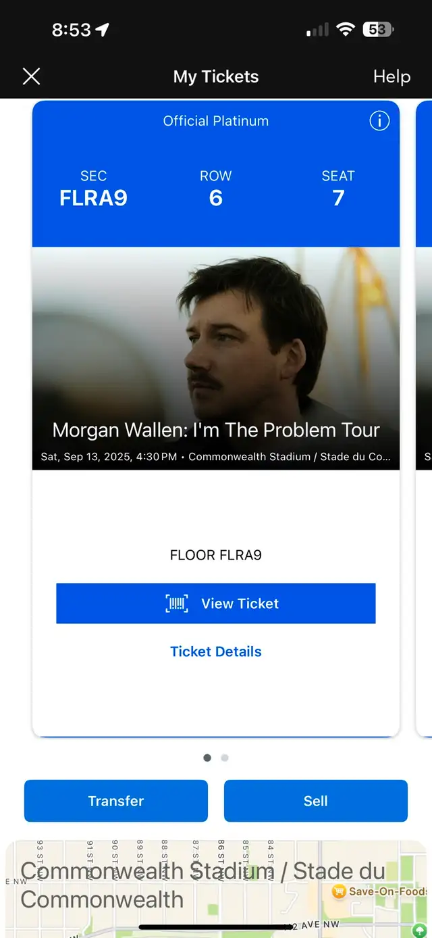Tap the partially visible next ticket card
The height and width of the screenshot is (938, 432).
[x=424, y=418]
